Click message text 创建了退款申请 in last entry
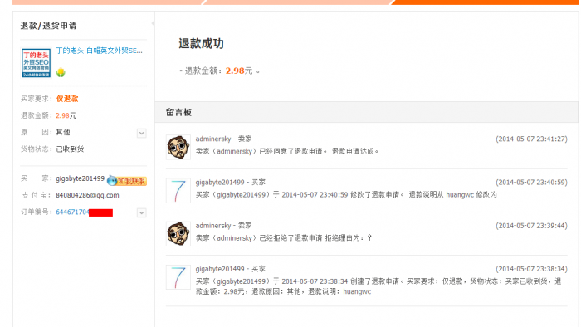581x327 pixels. click(374, 281)
